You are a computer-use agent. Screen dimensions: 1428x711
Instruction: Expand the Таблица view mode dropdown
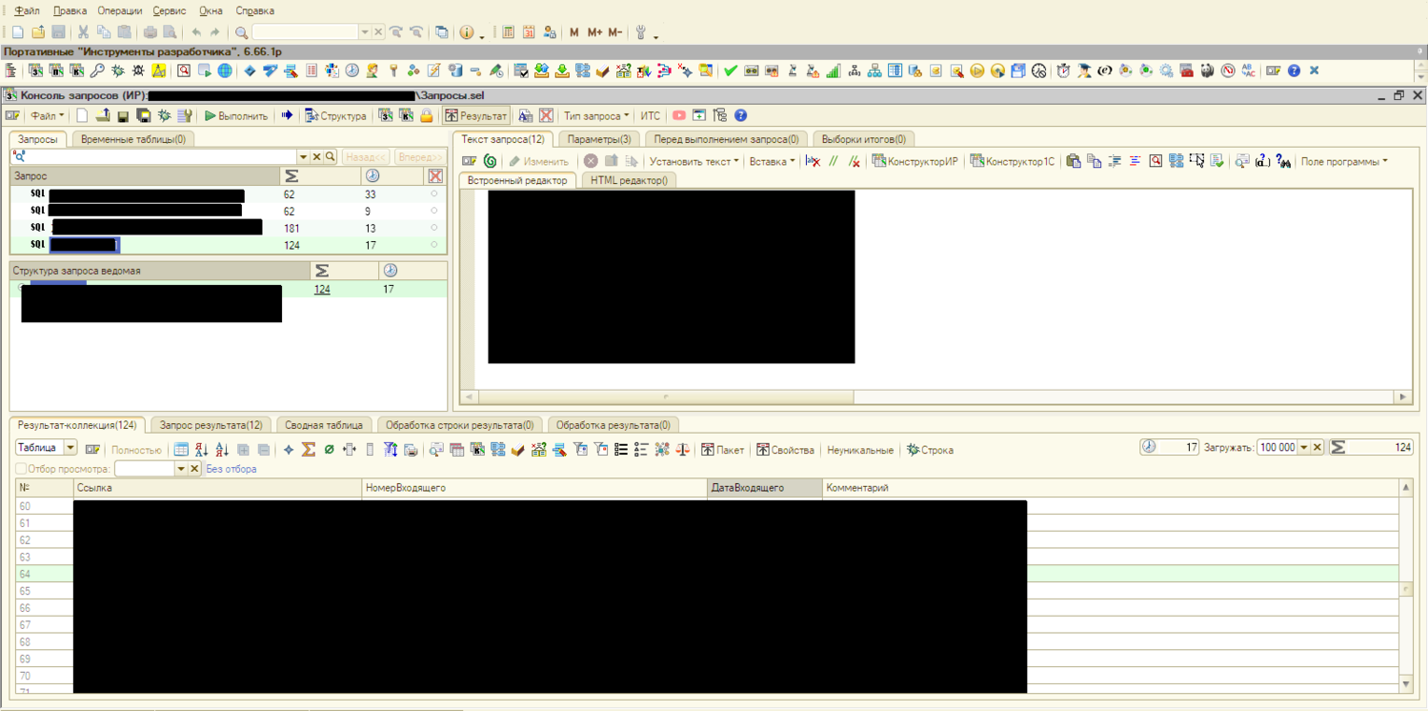(70, 448)
